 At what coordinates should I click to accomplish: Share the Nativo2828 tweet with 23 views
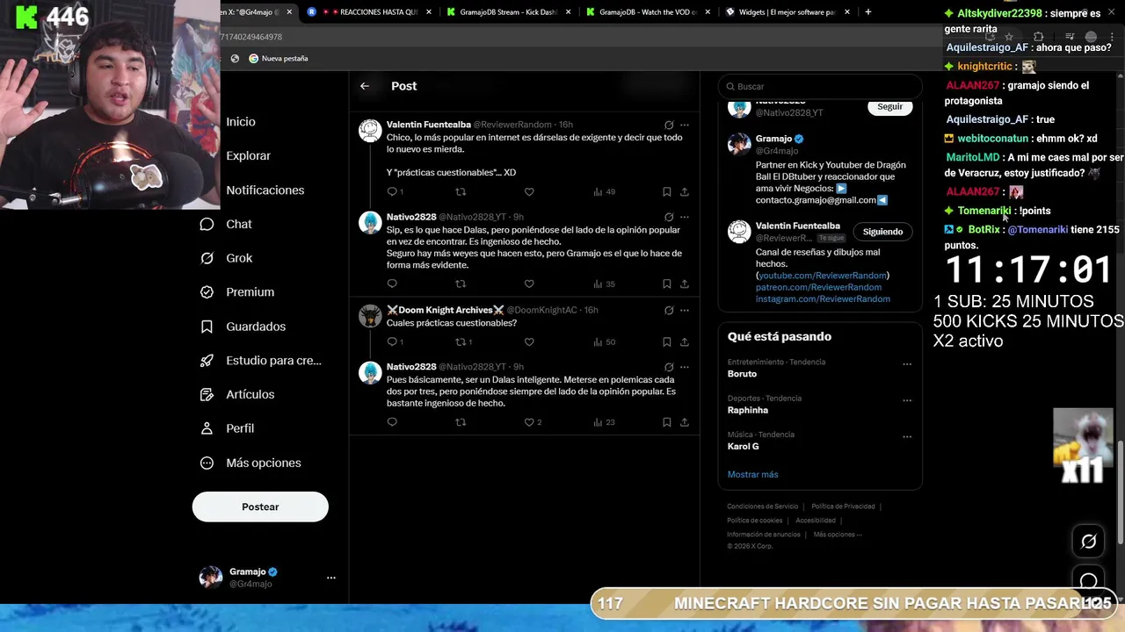click(685, 422)
